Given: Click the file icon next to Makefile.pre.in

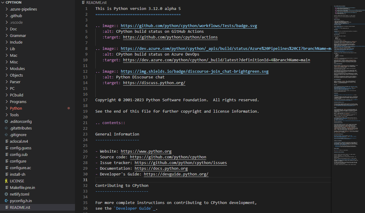Looking at the screenshot, I should [x=6, y=187].
